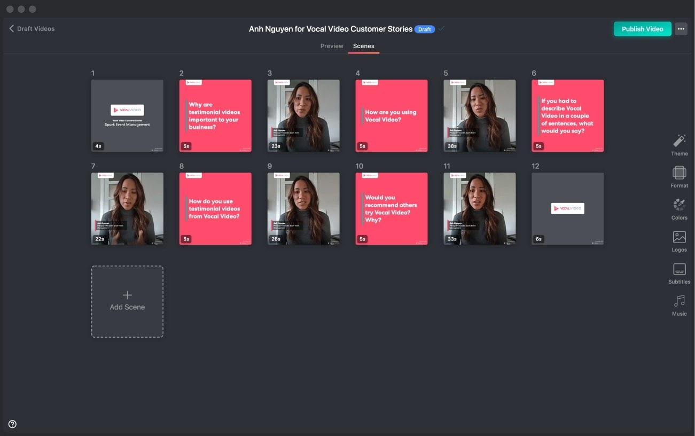
Task: Select scene 6 'describe Vocal Video' question card
Action: (x=568, y=116)
